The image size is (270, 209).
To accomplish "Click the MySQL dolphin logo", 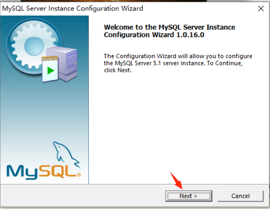I will (66, 154).
